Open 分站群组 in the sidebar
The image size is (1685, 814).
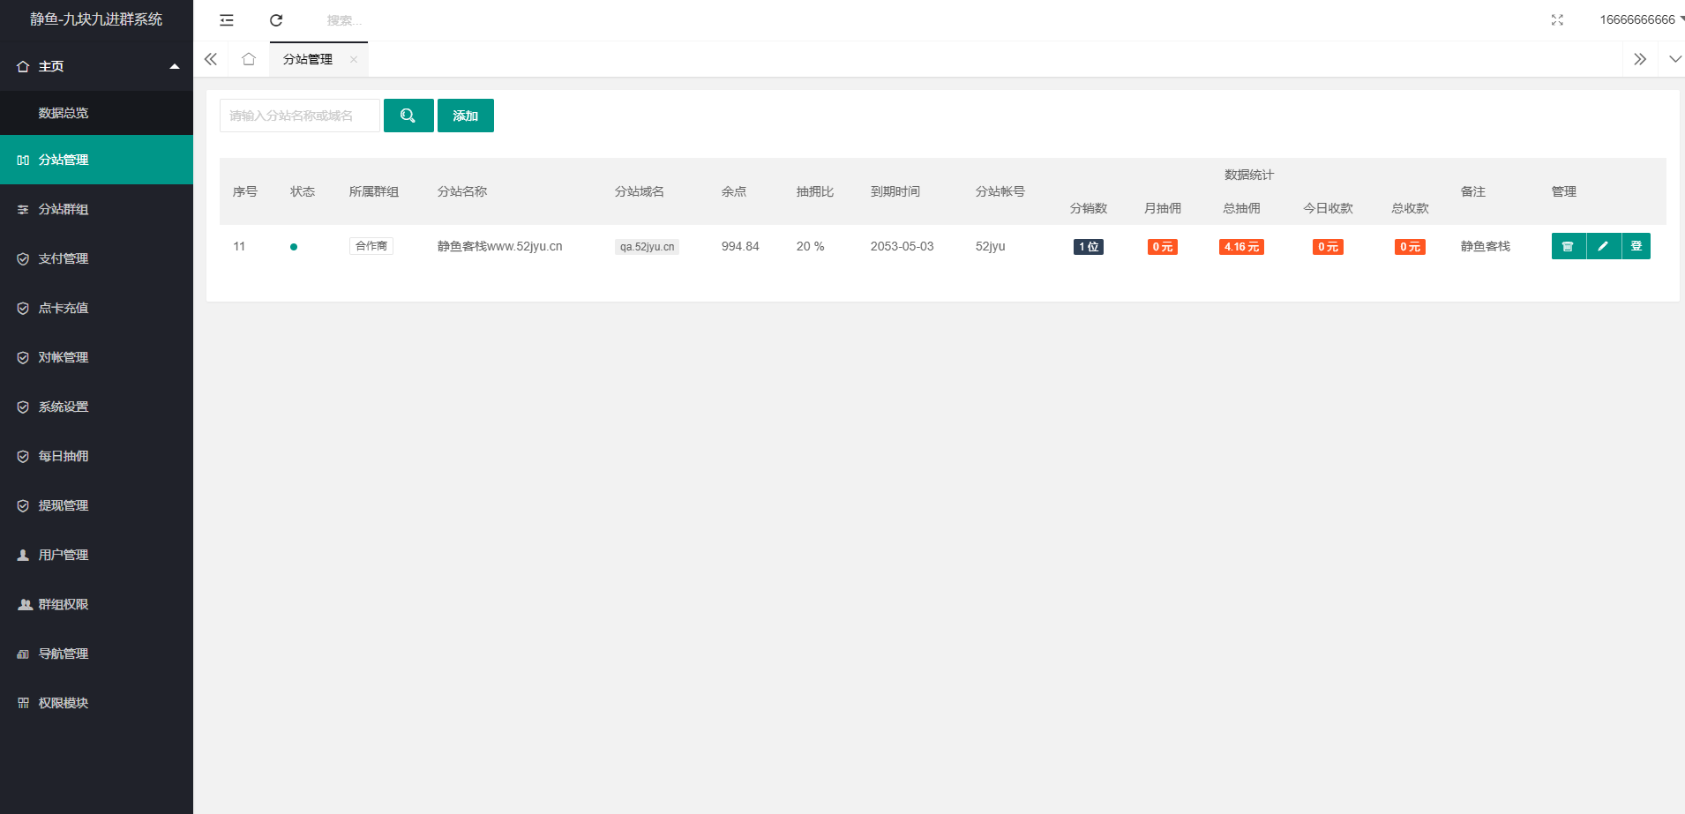pos(64,209)
